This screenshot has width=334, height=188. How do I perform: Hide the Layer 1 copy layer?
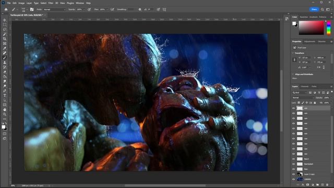293,174
